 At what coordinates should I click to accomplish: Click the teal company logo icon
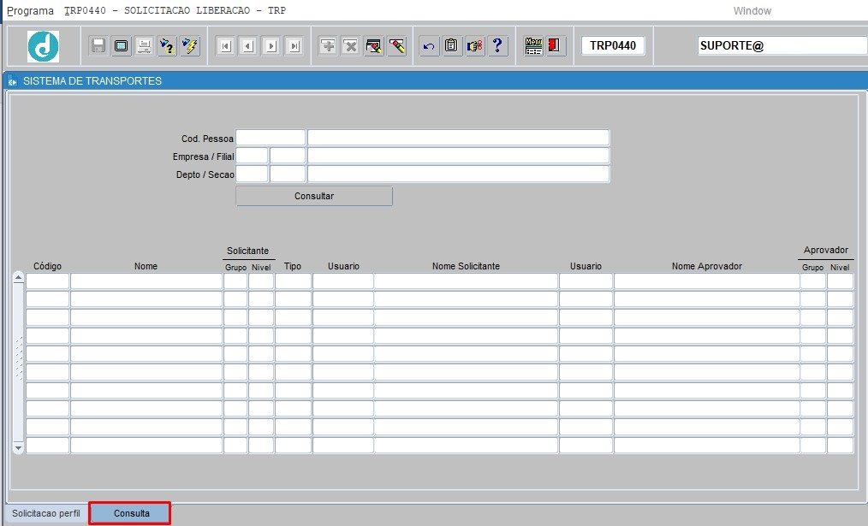click(x=43, y=46)
